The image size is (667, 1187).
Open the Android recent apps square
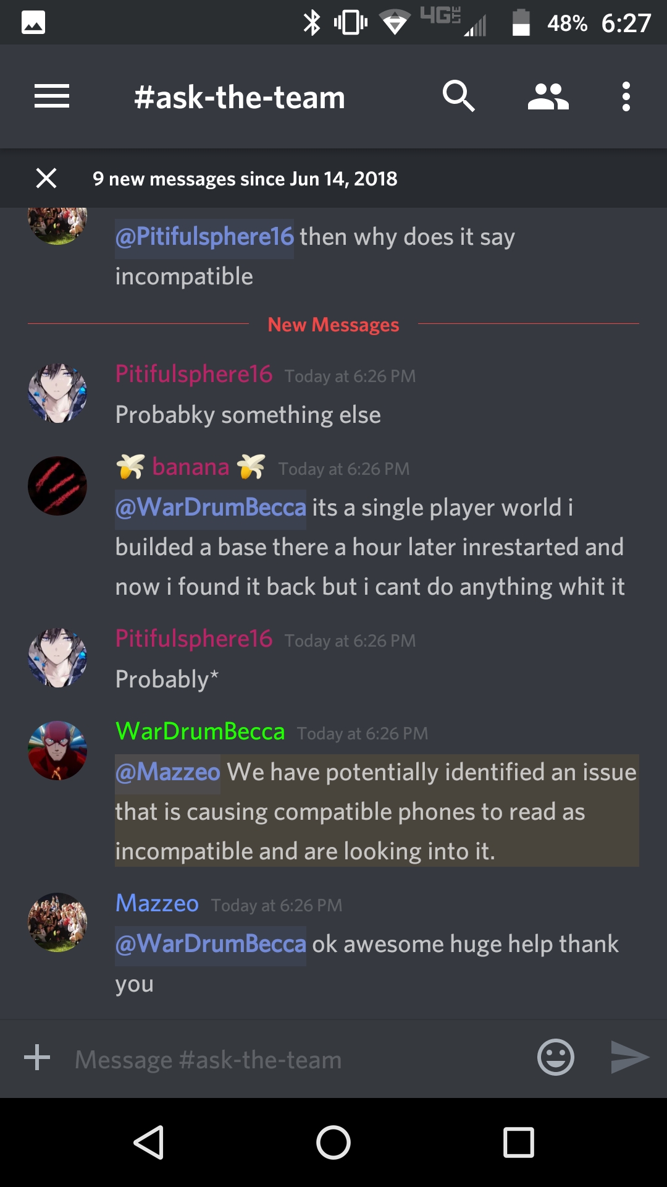coord(519,1142)
